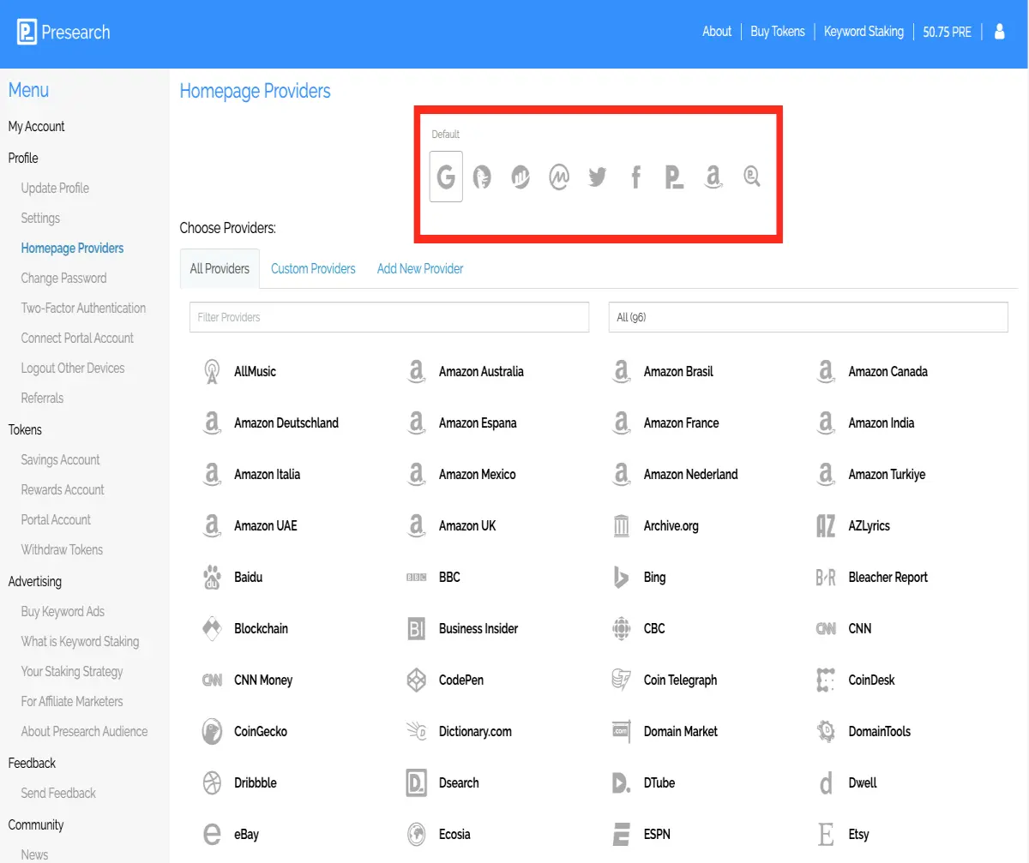This screenshot has width=1029, height=863.
Task: Open Referrals in the sidebar
Action: click(42, 399)
